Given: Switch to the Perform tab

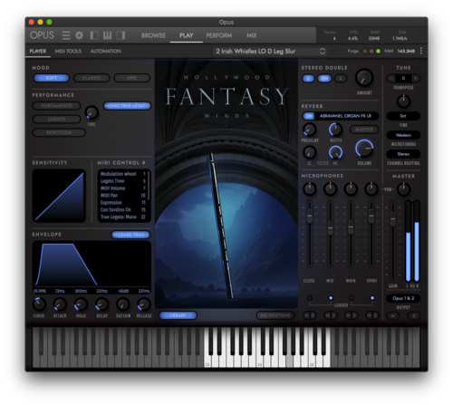Looking at the screenshot, I should [x=219, y=35].
